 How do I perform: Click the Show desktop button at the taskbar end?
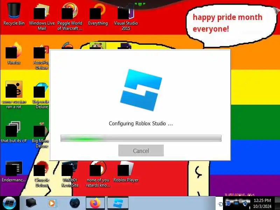[x=277, y=203]
